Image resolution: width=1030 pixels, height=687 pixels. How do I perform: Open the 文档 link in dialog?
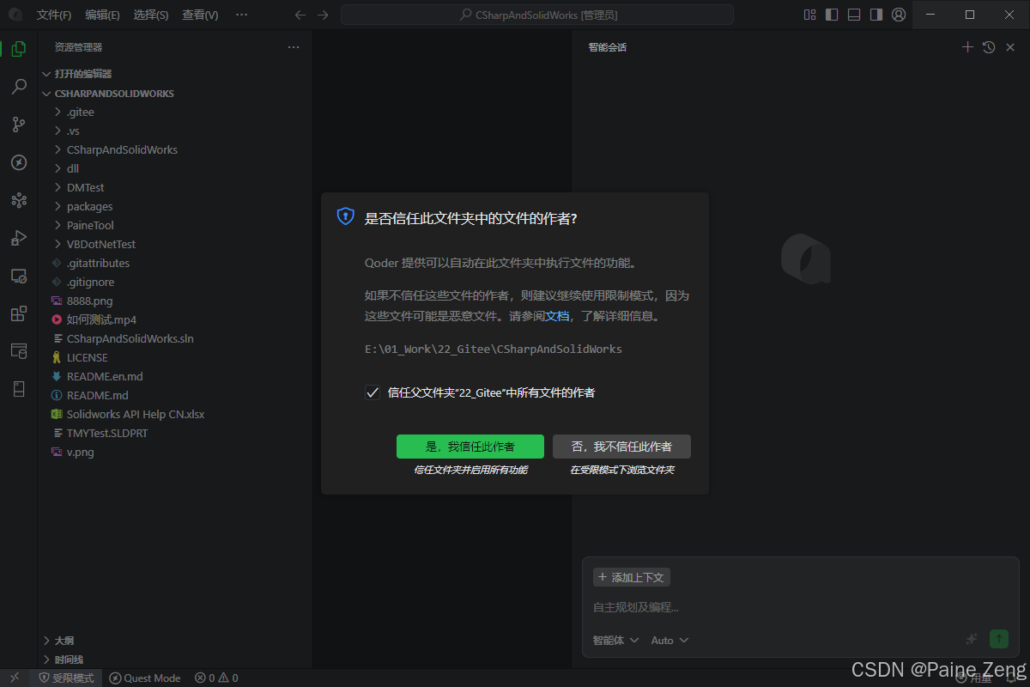[557, 316]
